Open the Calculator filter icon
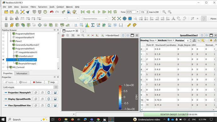The image size is (217, 122). tap(6, 25)
